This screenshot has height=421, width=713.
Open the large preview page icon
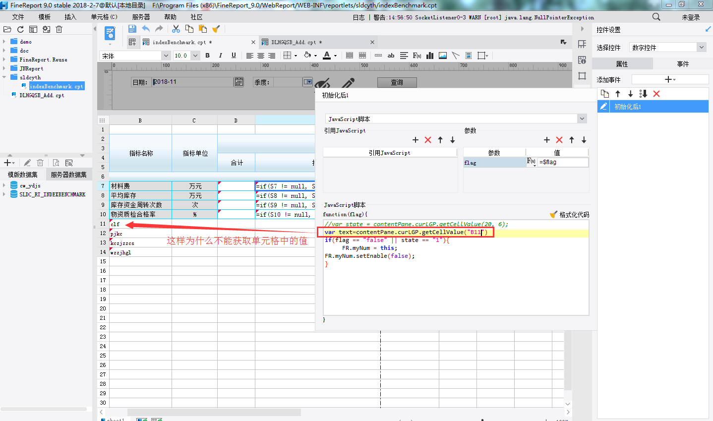[110, 34]
